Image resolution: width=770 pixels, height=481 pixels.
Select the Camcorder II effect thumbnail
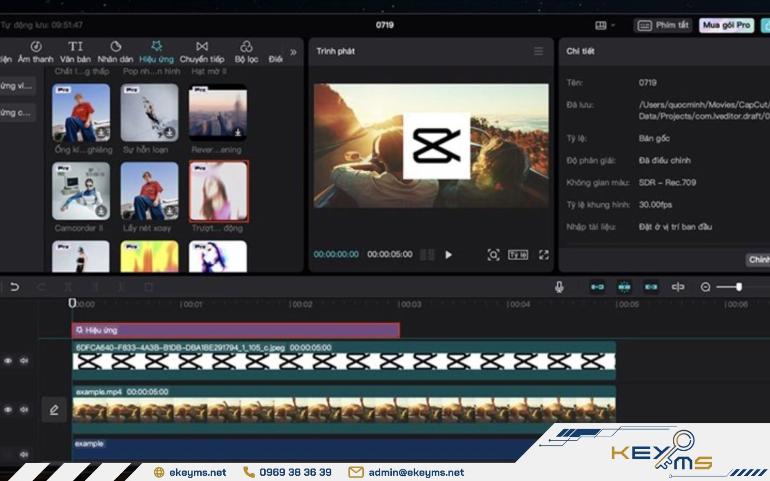(81, 191)
